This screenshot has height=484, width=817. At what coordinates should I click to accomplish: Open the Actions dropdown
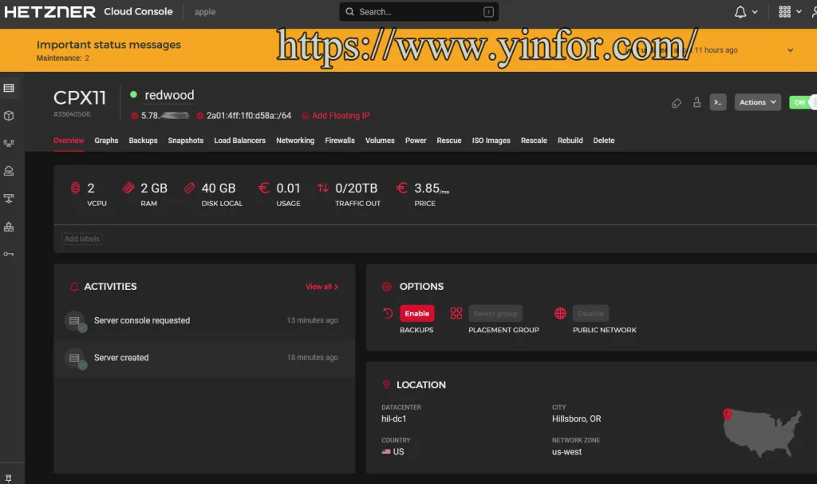click(756, 102)
